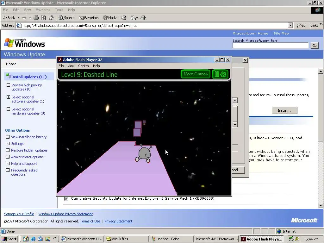Open the IE Favorites menu
This screenshot has height=243, width=324.
43,10
